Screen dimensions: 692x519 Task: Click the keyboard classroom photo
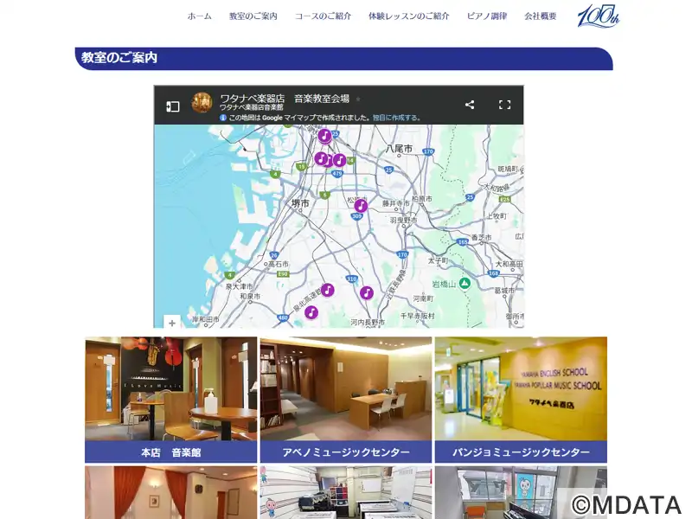coord(346,492)
